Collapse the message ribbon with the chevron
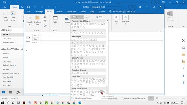Screen dimensions: 187x105 coord(161,31)
